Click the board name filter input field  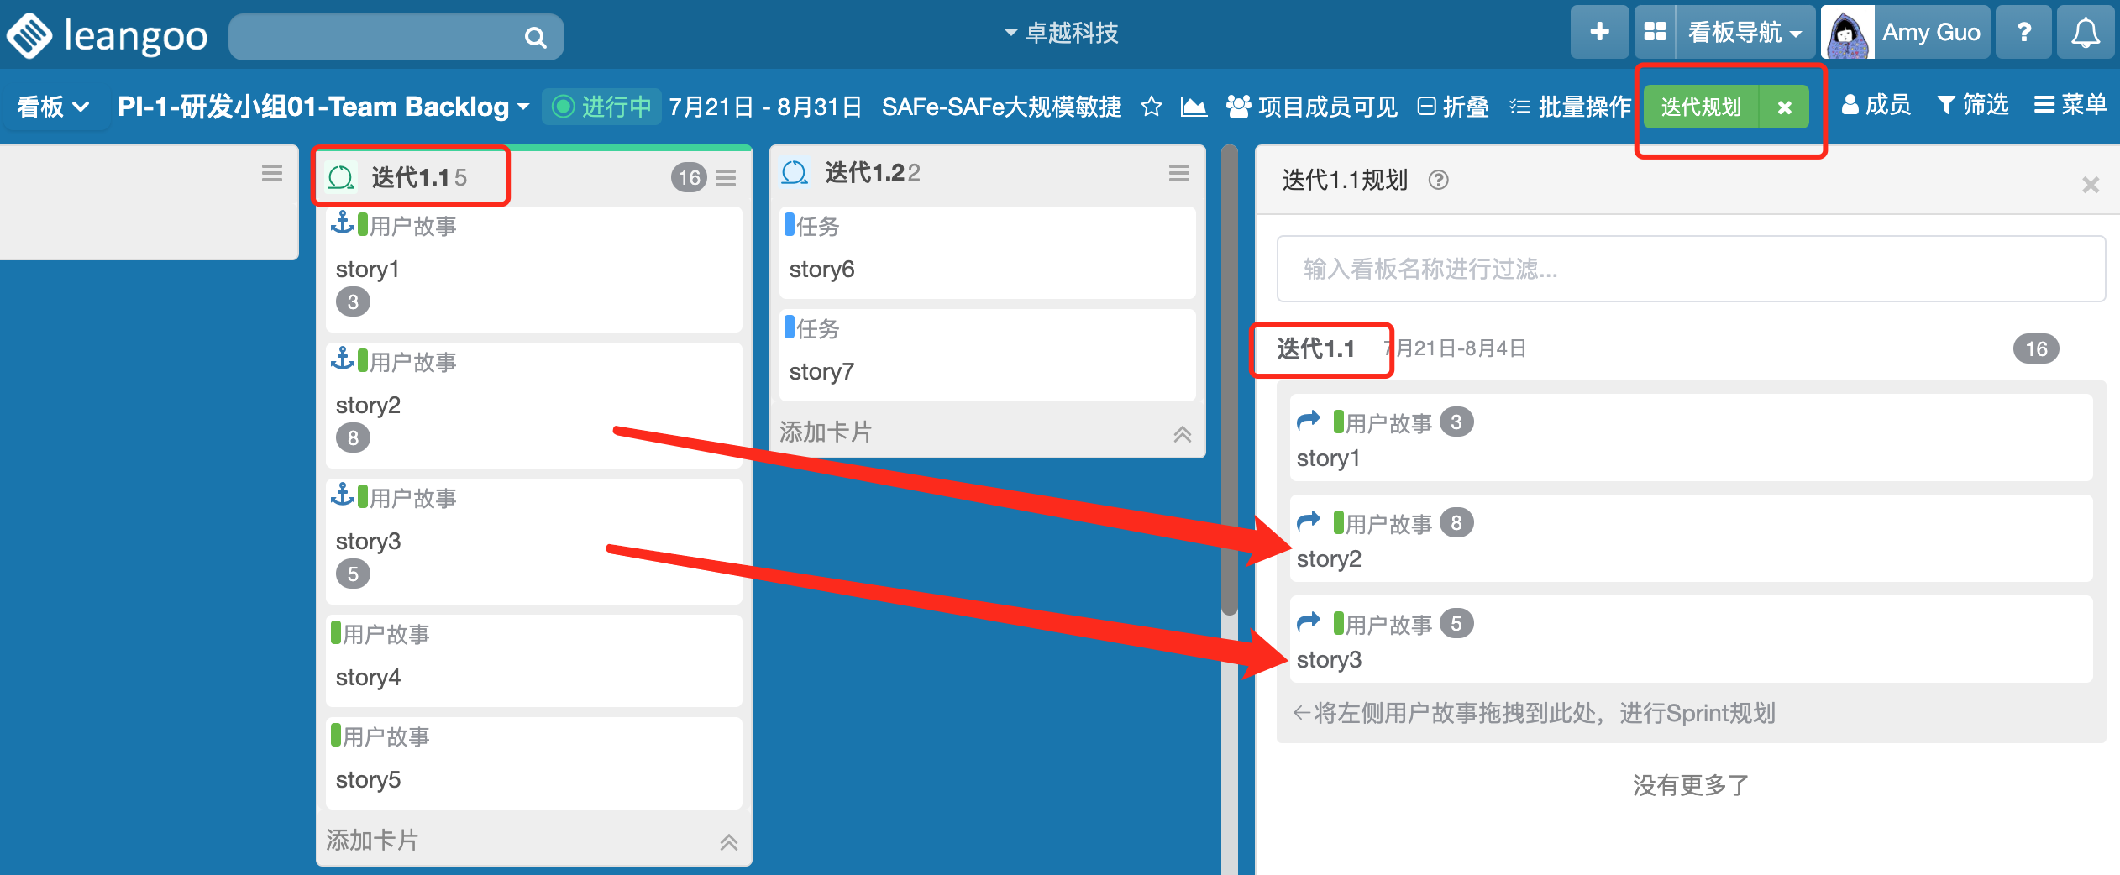point(1691,269)
